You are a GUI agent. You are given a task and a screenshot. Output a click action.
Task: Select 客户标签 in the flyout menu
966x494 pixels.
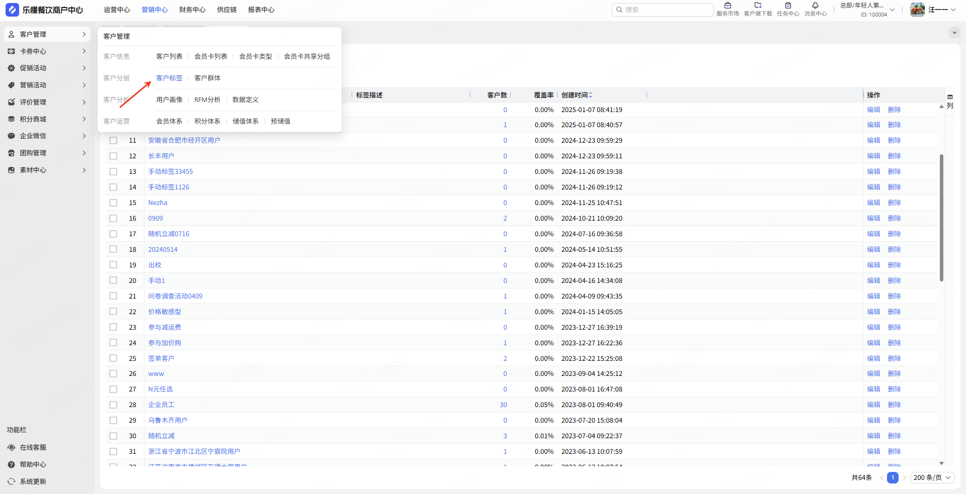click(169, 78)
